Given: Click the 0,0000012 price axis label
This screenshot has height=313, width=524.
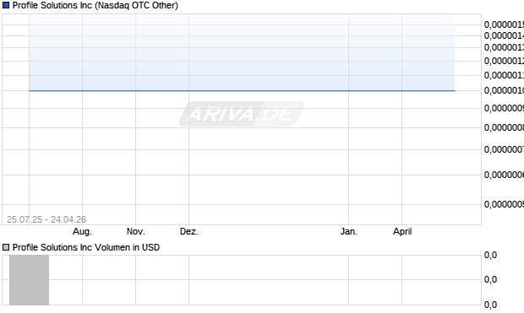Looking at the screenshot, I should tap(504, 61).
